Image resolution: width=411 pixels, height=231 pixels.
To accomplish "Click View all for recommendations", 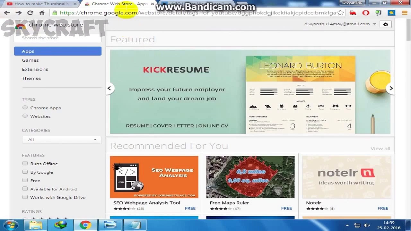I will point(380,148).
